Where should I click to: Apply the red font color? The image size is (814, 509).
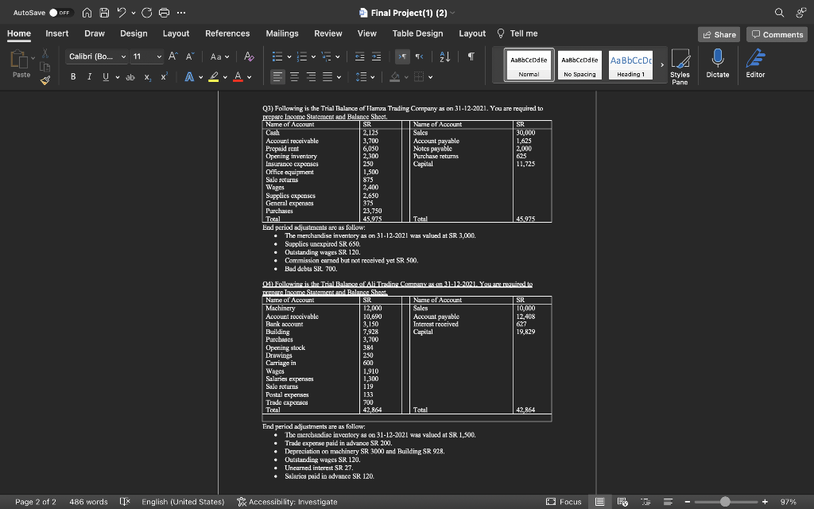[x=238, y=77]
